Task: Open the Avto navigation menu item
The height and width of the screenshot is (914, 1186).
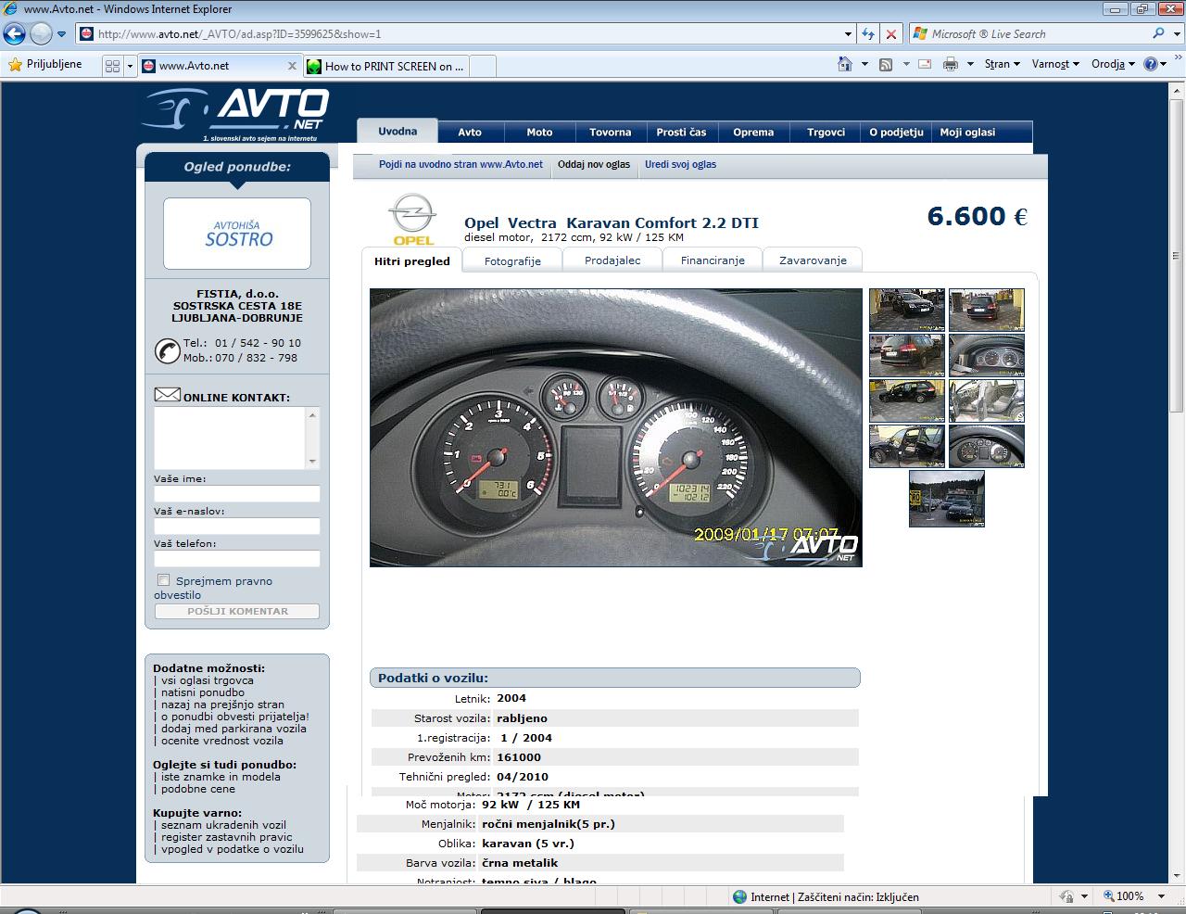Action: pyautogui.click(x=470, y=133)
